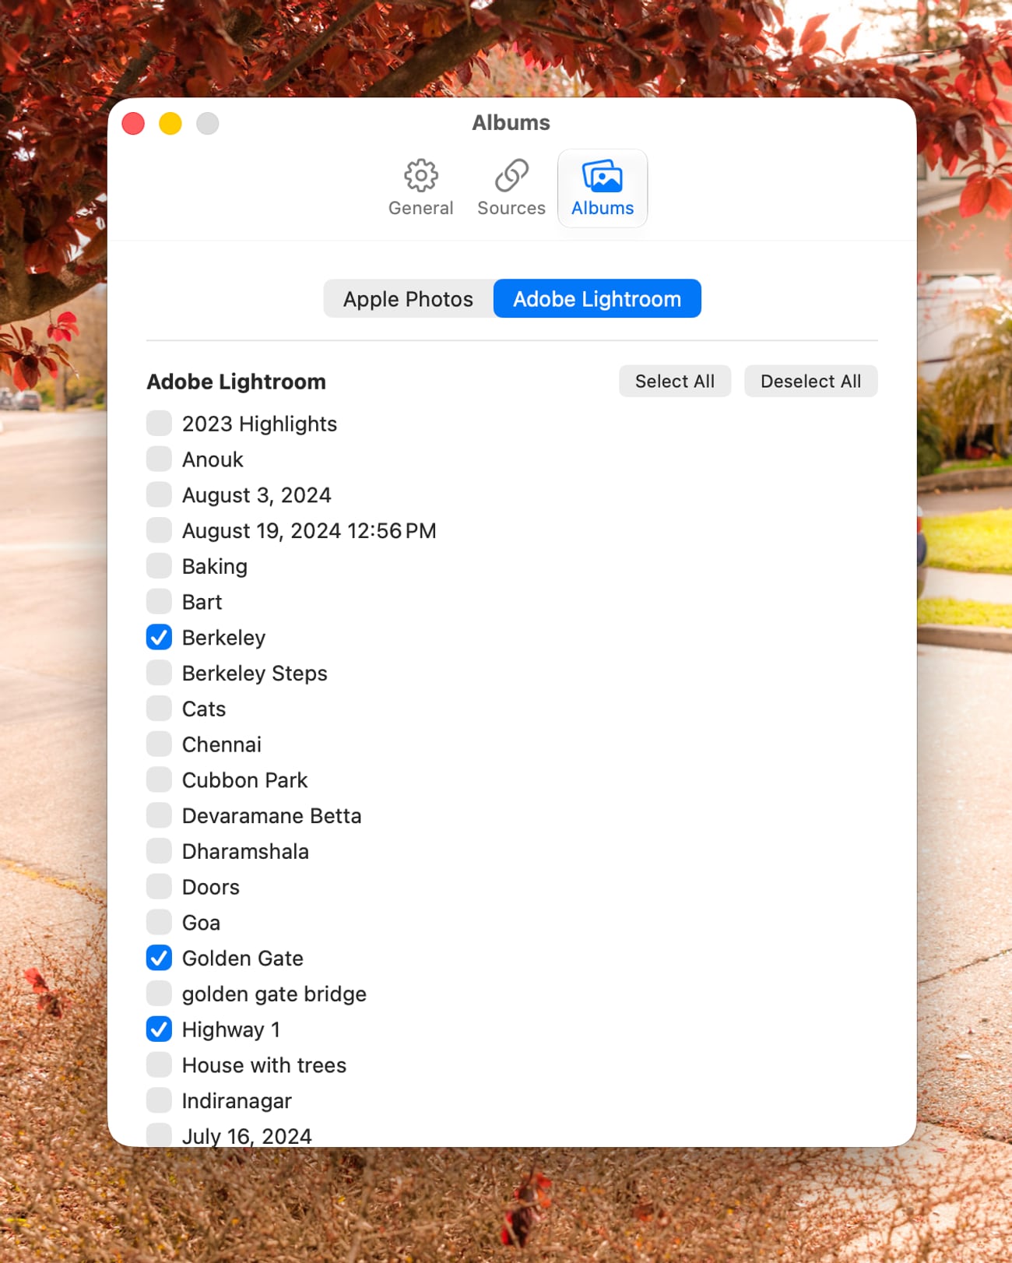Viewport: 1012px width, 1263px height.
Task: Check the Cubbon Park checkbox
Action: click(x=160, y=780)
